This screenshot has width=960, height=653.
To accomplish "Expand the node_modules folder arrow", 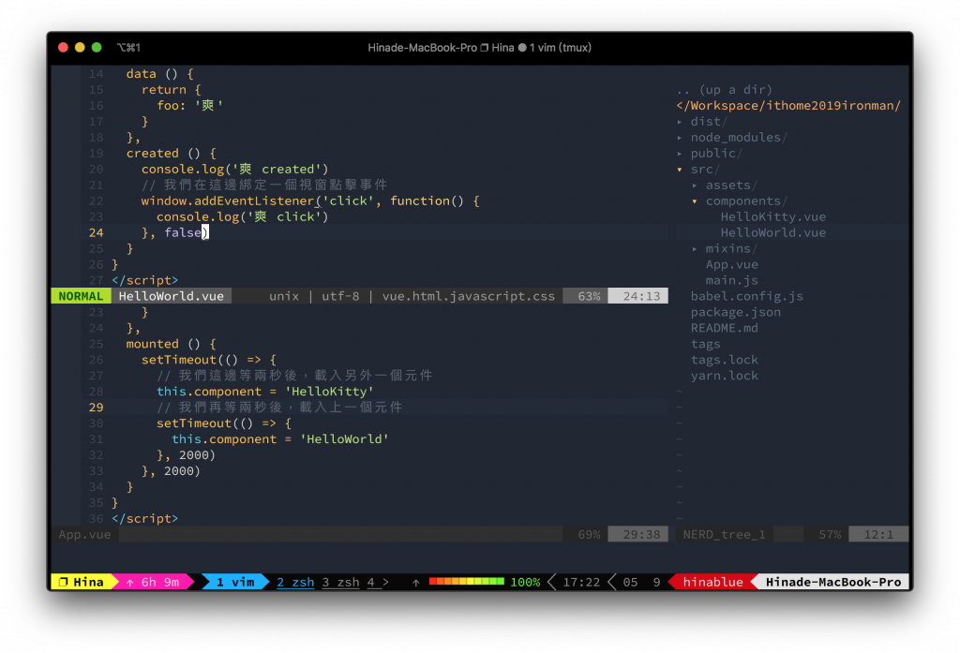I will [x=680, y=138].
